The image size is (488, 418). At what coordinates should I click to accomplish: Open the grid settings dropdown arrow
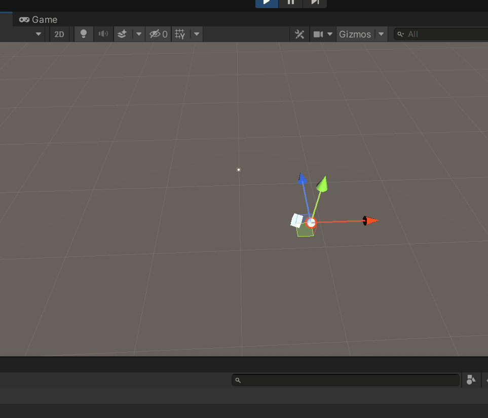[196, 34]
